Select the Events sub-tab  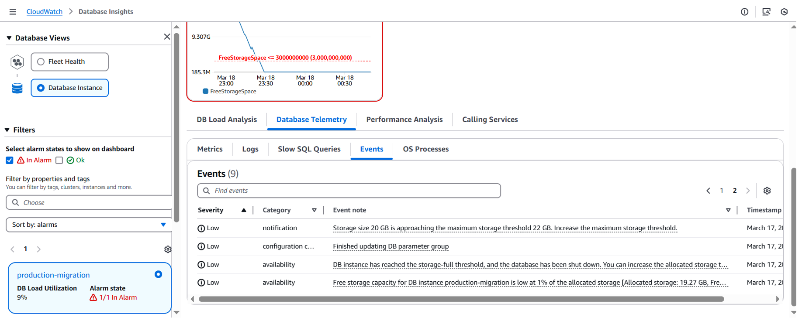(x=372, y=149)
